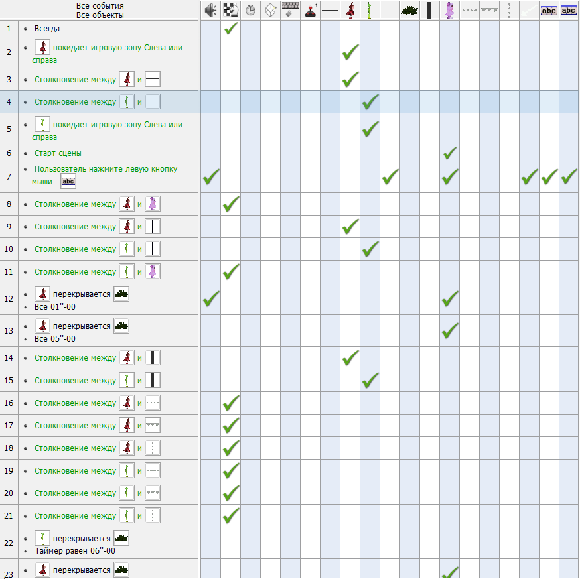580x579 pixels.
Task: Select event line number 4
Action: (9, 101)
